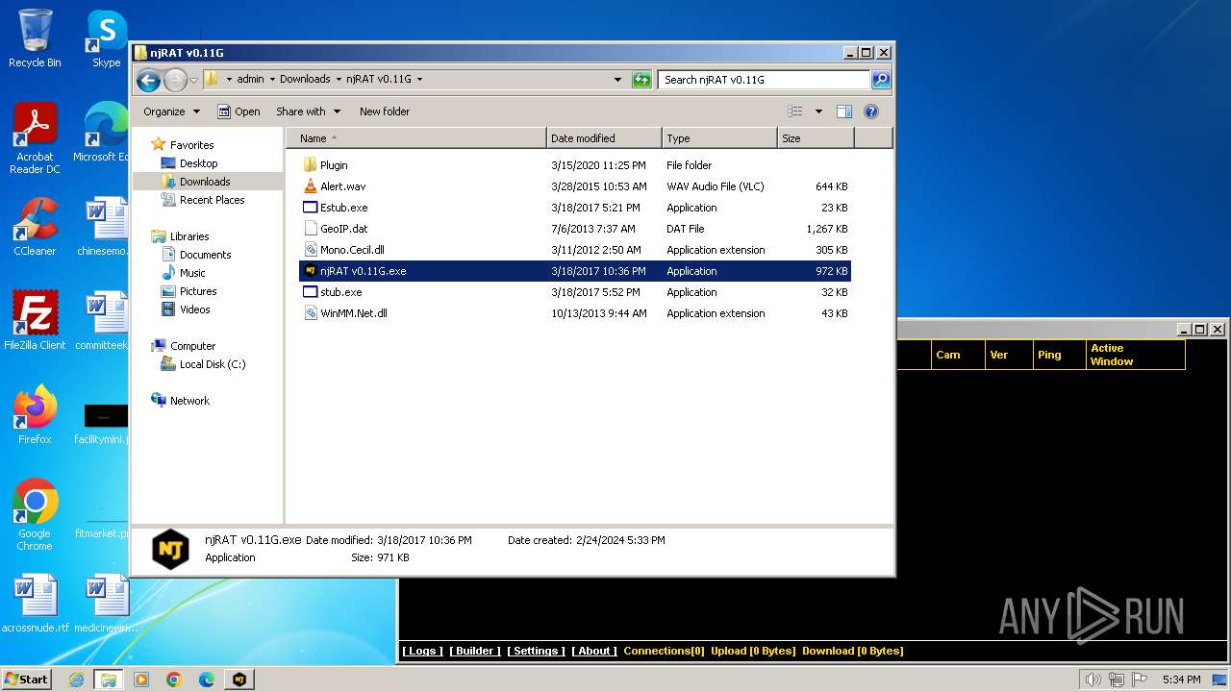Open the Settings menu in njRAT
1231x692 pixels.
click(536, 651)
